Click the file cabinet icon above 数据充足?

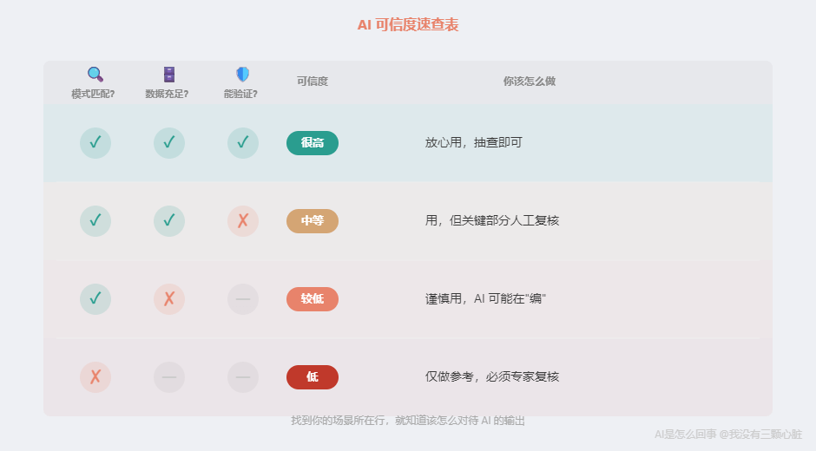(169, 75)
